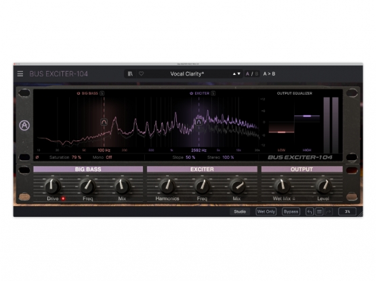The image size is (376, 281).
Task: Click the Exciter frequency handle in the spectrum
Action: click(199, 122)
